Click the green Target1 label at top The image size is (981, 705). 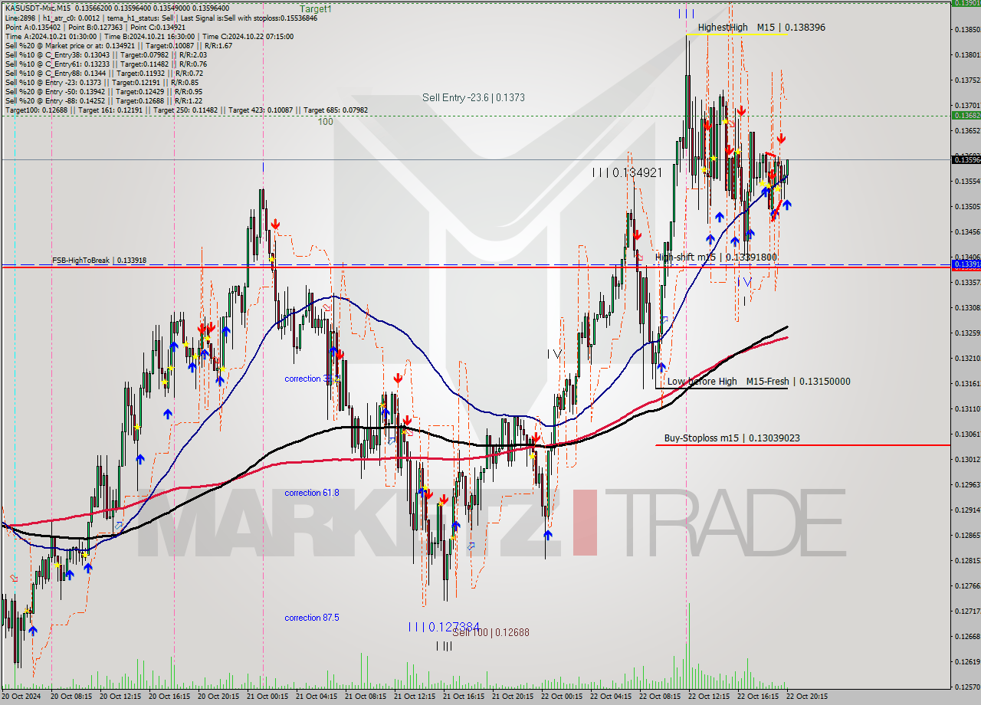pos(316,9)
